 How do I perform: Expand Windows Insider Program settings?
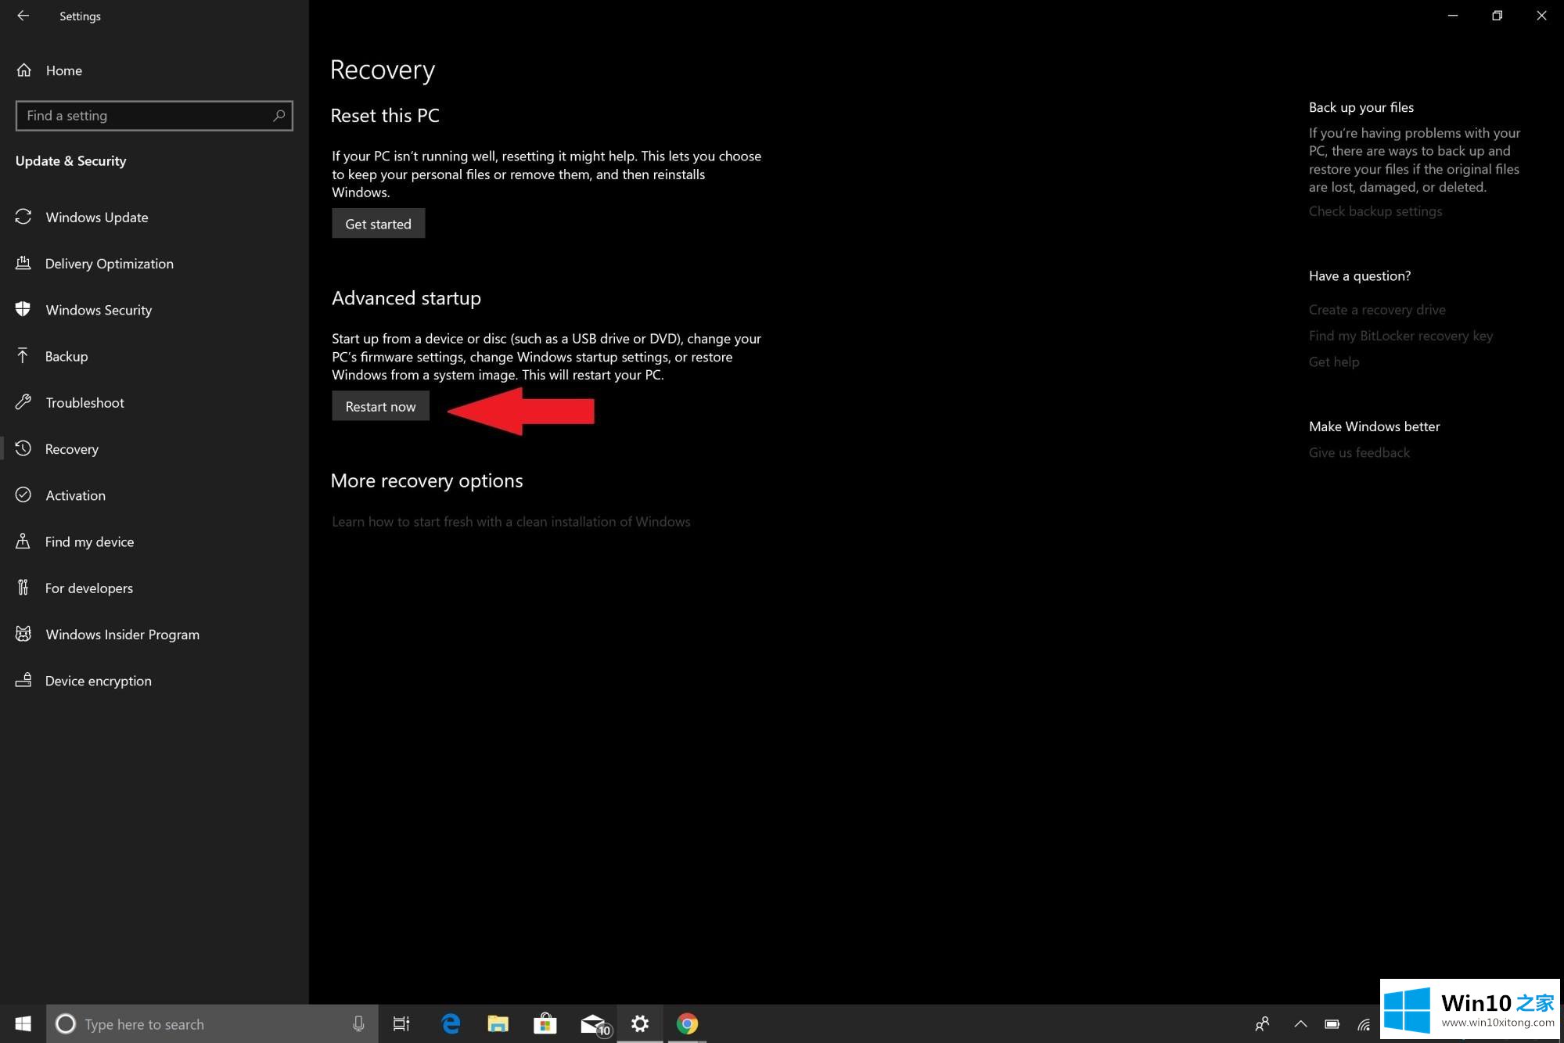coord(121,633)
